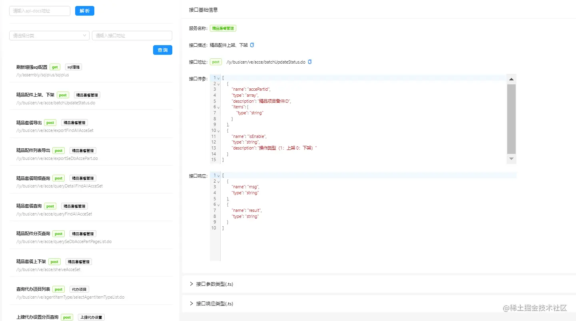Click the scroll-up arrow of the 接口传参 editor

[511, 80]
